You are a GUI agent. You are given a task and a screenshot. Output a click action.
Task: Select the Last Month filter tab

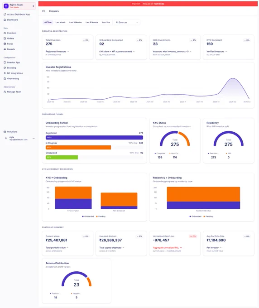pyautogui.click(x=60, y=22)
